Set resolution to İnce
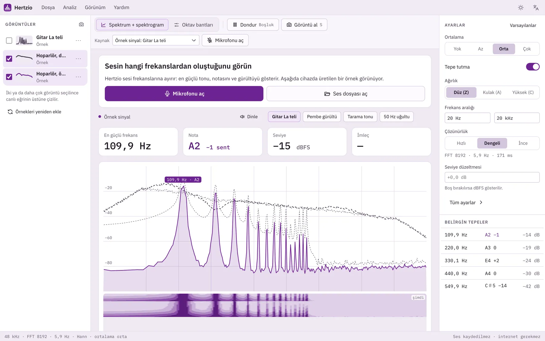The width and height of the screenshot is (545, 341). point(523,143)
